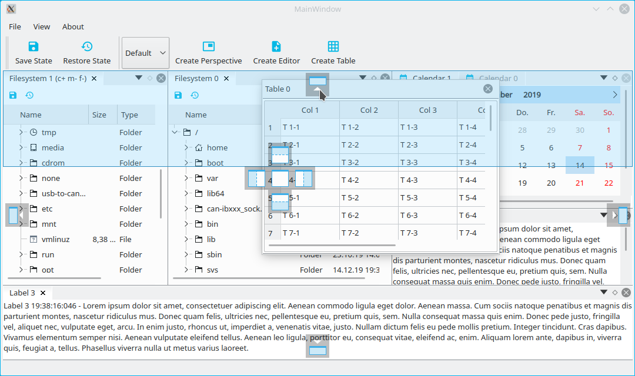Click the reload icon in Filesystem 0 panel
Viewport: 635px width, 376px height.
point(194,95)
